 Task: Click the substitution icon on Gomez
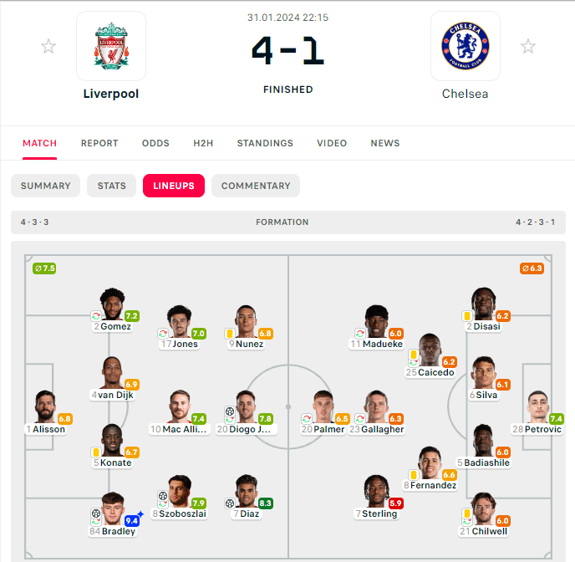96,316
